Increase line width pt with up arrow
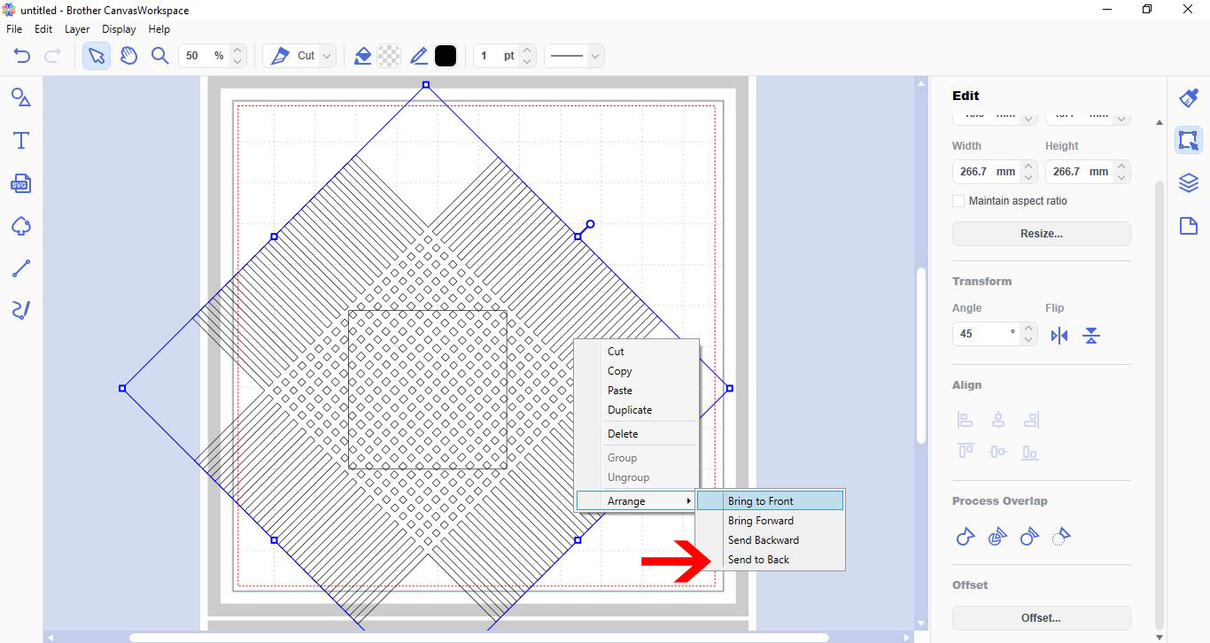The height and width of the screenshot is (643, 1210). (527, 50)
